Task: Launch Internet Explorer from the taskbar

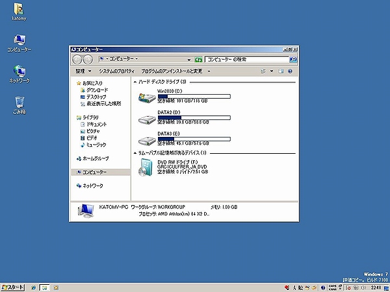Action: pos(34,287)
